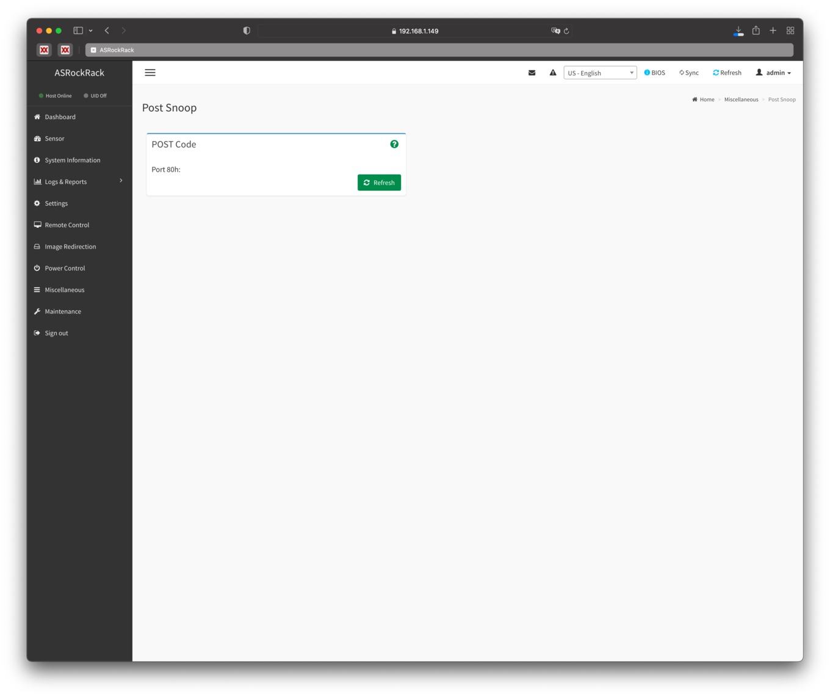Select the second pinned tab
This screenshot has height=697, width=830.
pyautogui.click(x=65, y=50)
